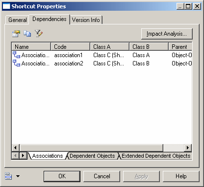The image size is (204, 187).
Task: Expand the dropdown arrow beside bottom-left icon
Action: tap(18, 176)
